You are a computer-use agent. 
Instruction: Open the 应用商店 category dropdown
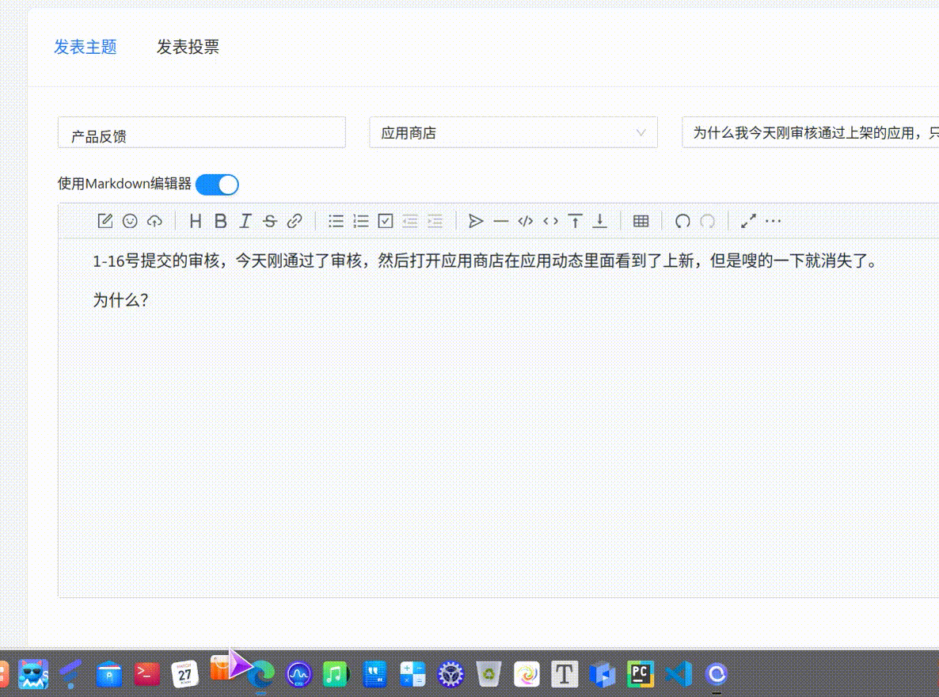tap(513, 132)
